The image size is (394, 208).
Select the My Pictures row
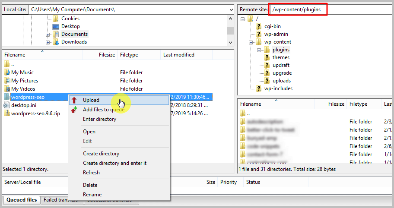pyautogui.click(x=108, y=81)
